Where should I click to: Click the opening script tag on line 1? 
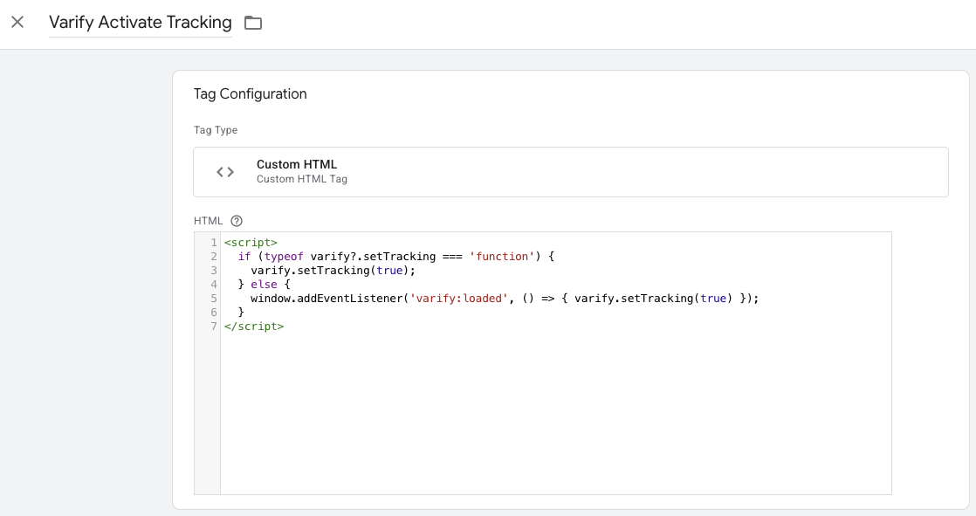251,243
